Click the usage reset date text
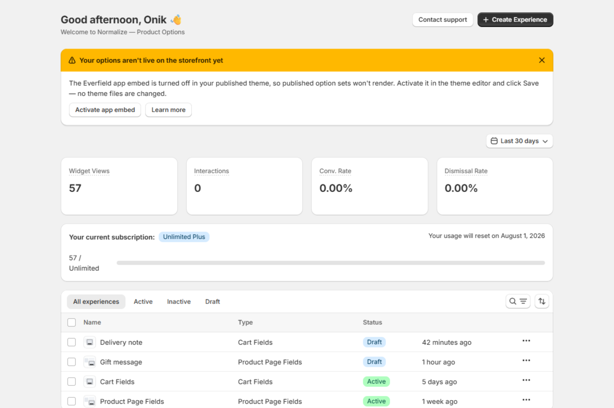The image size is (614, 408). [x=486, y=236]
